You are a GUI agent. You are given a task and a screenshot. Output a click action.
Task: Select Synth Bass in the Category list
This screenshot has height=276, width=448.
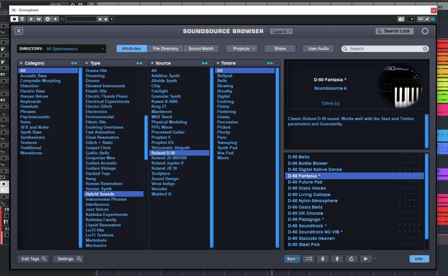(48, 132)
